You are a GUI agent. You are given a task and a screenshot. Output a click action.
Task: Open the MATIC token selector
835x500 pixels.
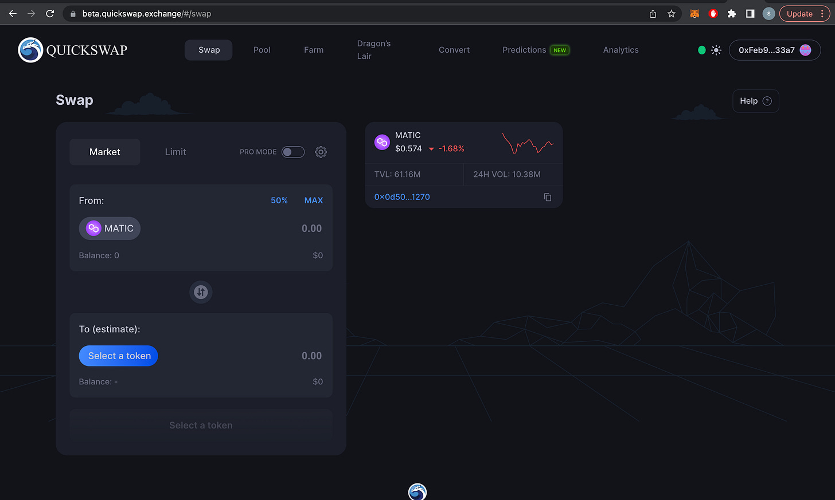point(110,228)
